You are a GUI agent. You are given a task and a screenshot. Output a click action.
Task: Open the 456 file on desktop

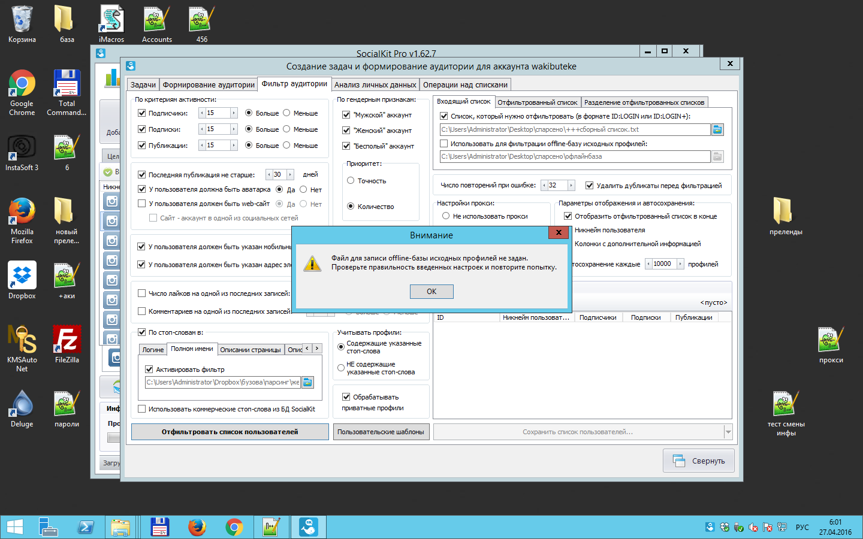pyautogui.click(x=202, y=25)
